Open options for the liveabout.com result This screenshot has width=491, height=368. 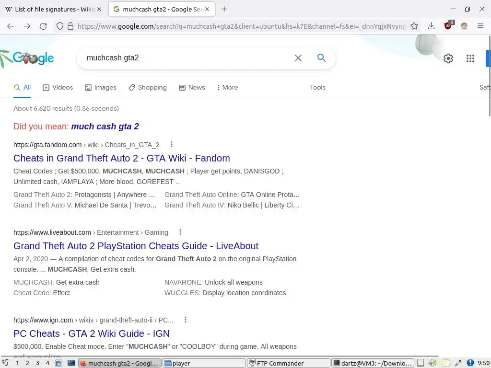coord(180,232)
